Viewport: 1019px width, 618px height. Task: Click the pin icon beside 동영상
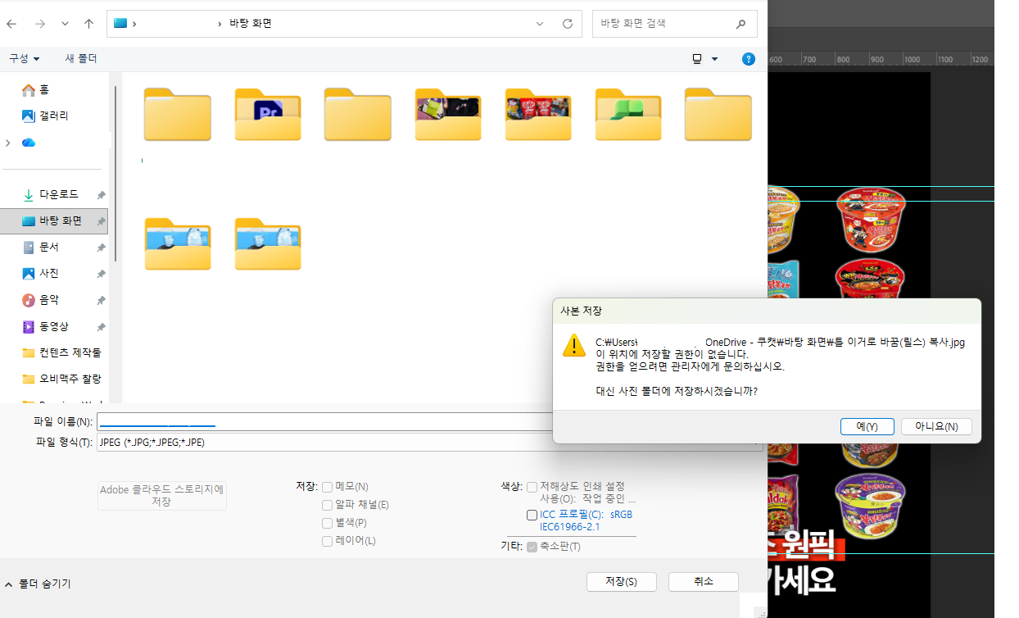(x=101, y=327)
